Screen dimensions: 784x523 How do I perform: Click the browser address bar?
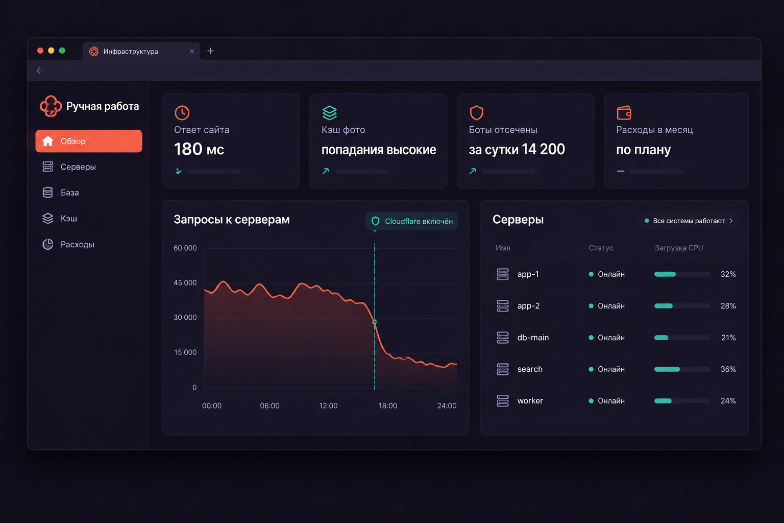(398, 70)
